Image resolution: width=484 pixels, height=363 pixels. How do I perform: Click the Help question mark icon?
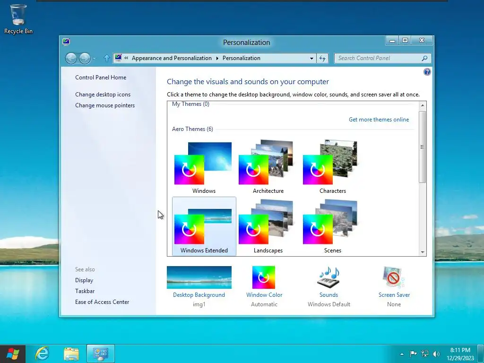coord(427,72)
